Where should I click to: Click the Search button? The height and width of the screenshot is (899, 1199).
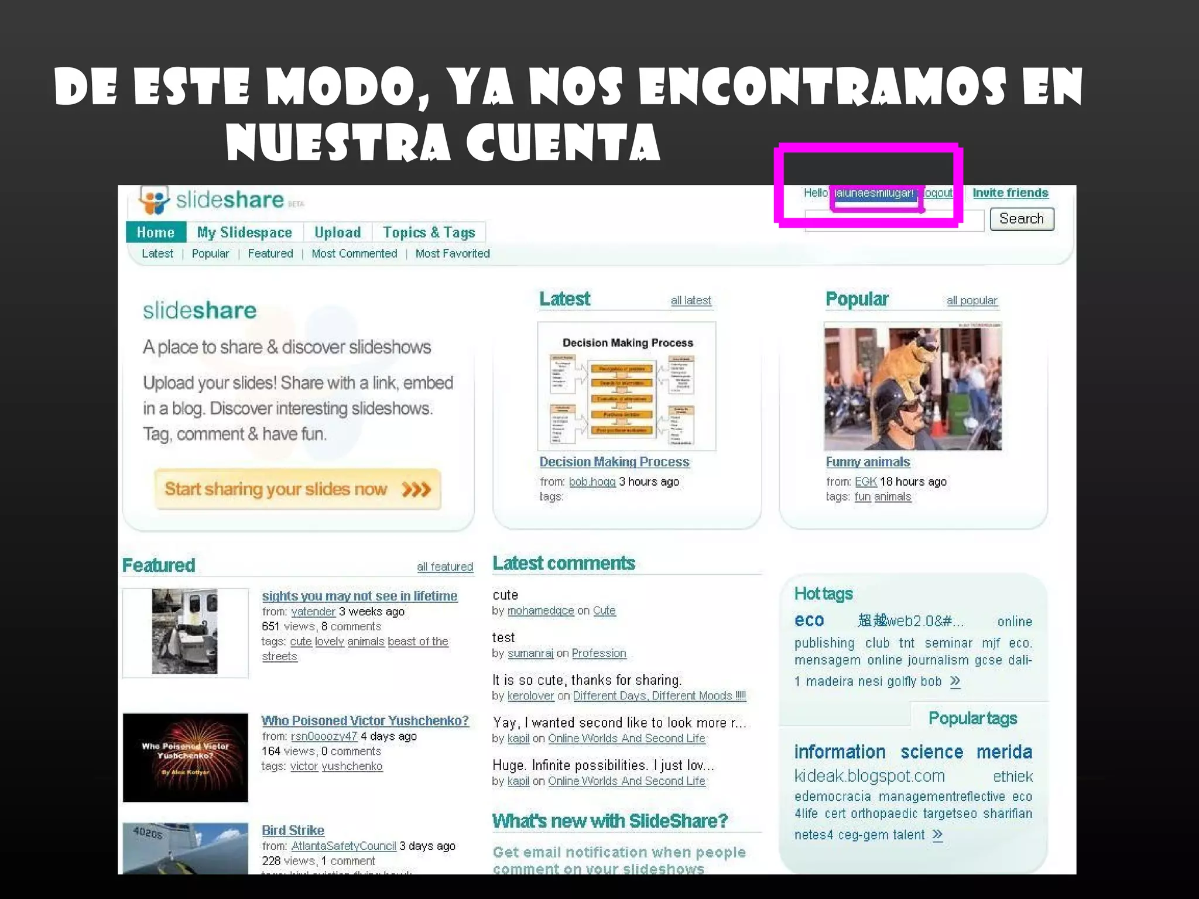click(x=1022, y=219)
